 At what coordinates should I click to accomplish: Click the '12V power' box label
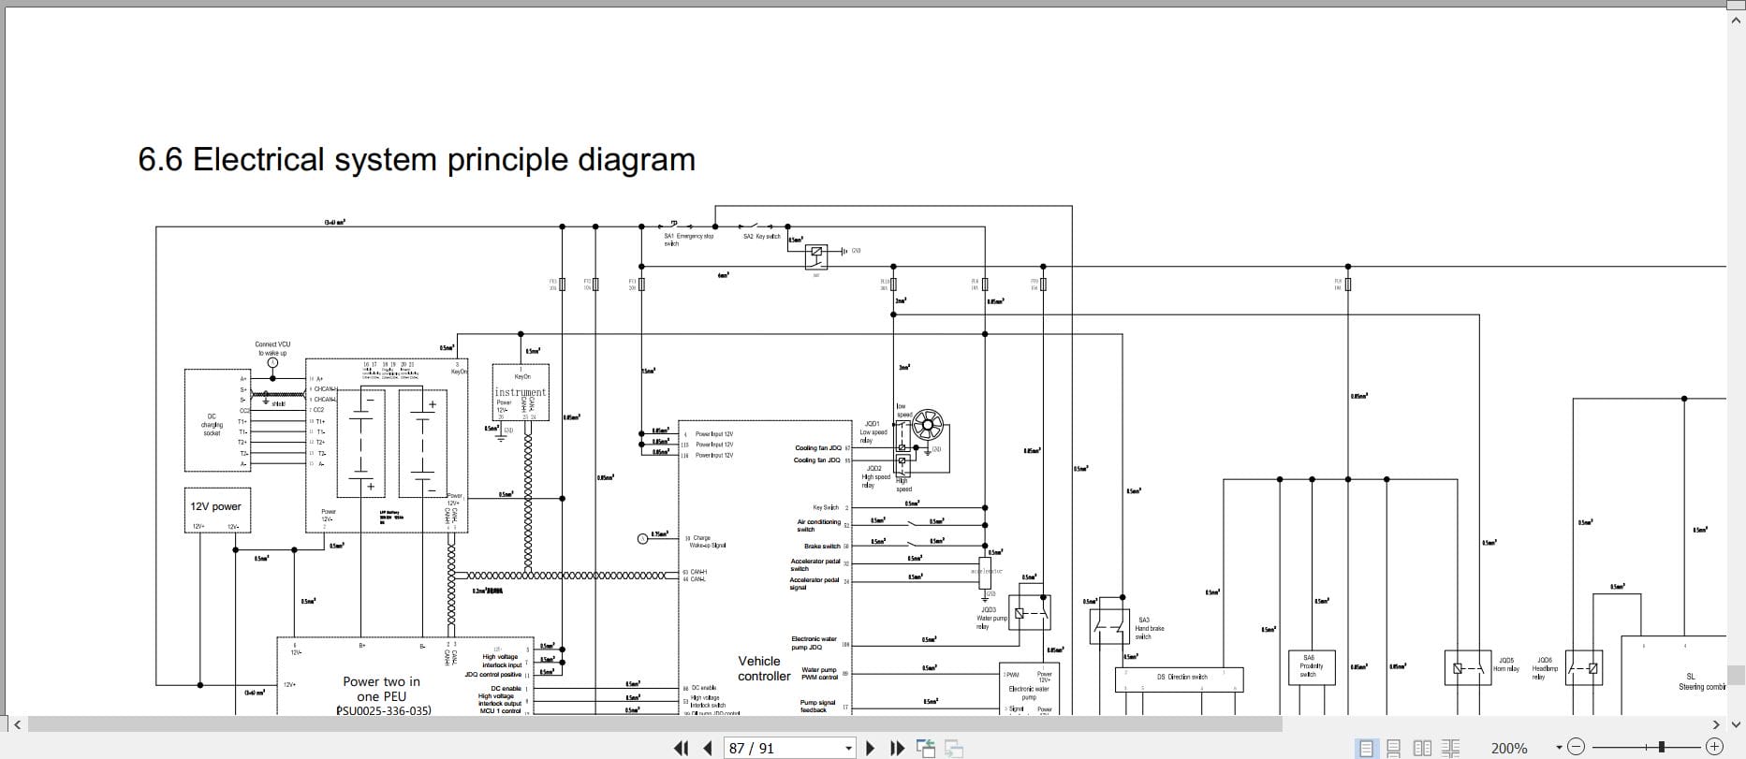[x=216, y=506]
